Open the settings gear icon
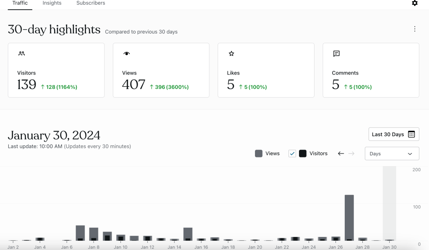Screen dimensions: 429x250 (414, 3)
